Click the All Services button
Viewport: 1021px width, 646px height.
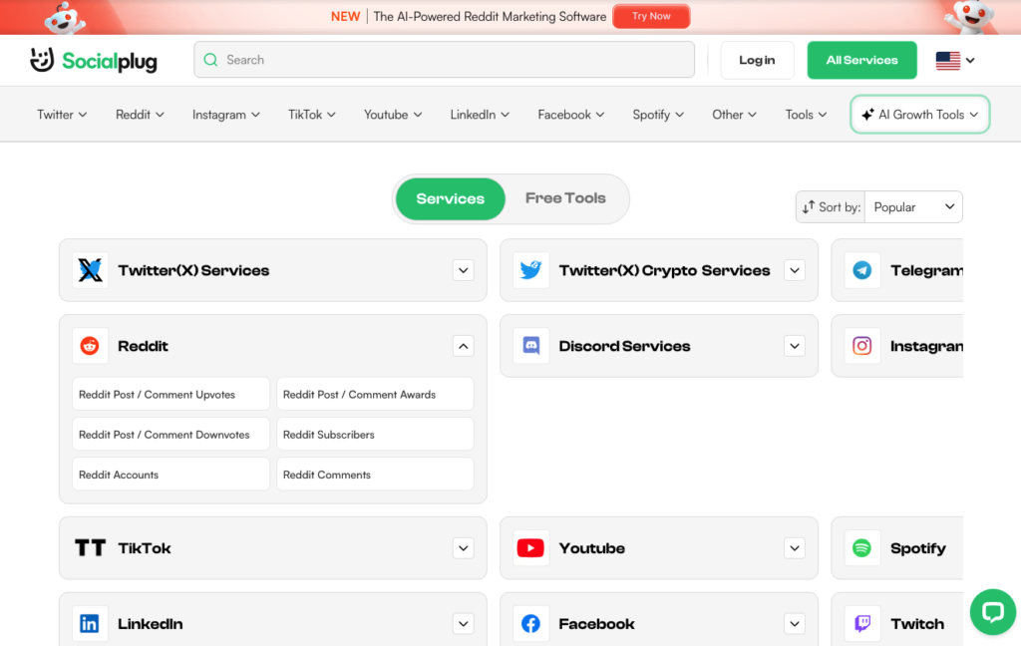861,60
